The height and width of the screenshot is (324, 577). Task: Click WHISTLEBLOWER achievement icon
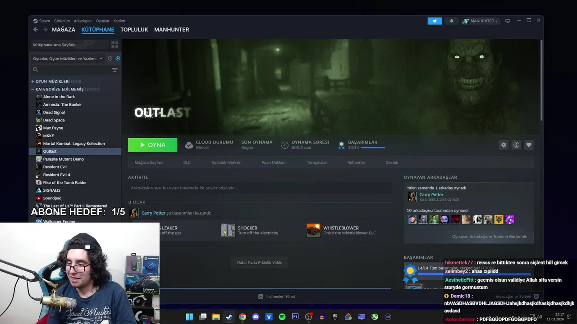point(313,230)
